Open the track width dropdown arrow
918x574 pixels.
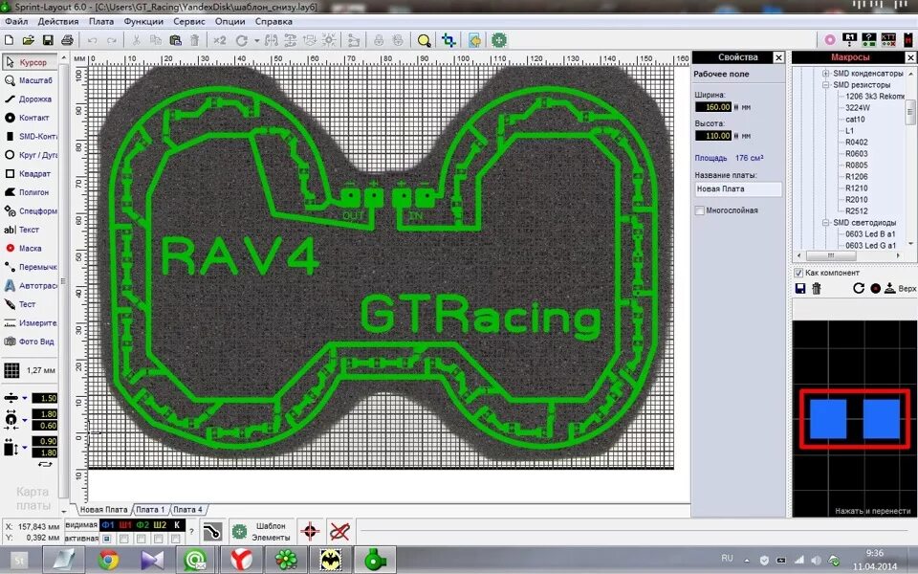click(25, 398)
